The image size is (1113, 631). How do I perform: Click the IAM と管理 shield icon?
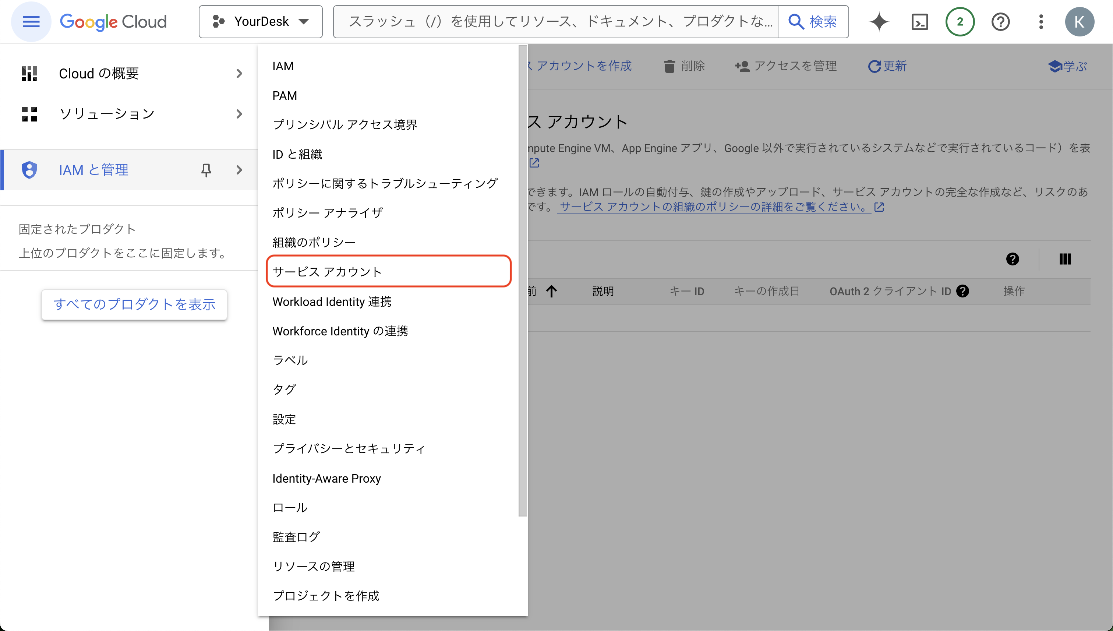29,169
